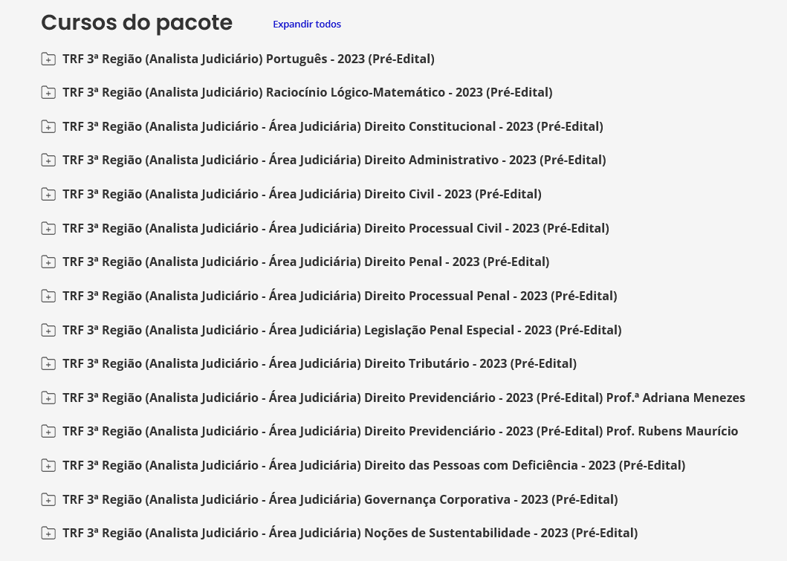
Task: Select the Direito Processual Penal course title
Action: coord(340,296)
